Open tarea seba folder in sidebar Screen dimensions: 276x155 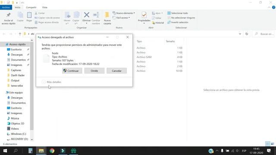[17, 86]
